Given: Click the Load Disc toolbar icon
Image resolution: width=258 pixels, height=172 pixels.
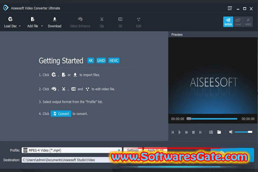Looking at the screenshot, I should point(10,19).
